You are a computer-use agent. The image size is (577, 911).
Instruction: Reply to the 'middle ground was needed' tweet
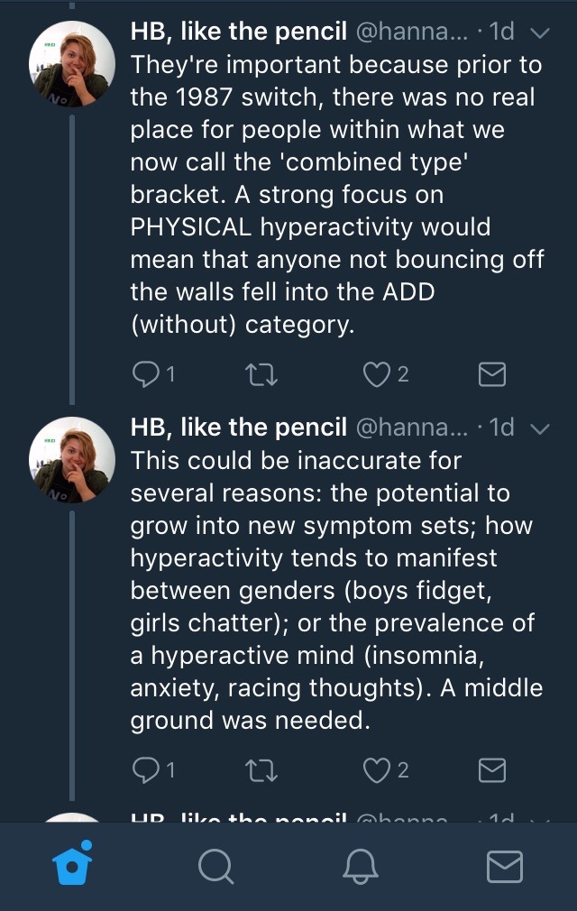pyautogui.click(x=145, y=769)
